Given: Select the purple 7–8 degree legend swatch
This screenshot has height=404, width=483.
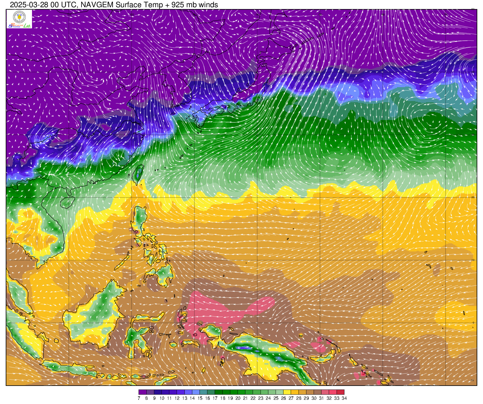Looking at the screenshot, I should [142, 392].
